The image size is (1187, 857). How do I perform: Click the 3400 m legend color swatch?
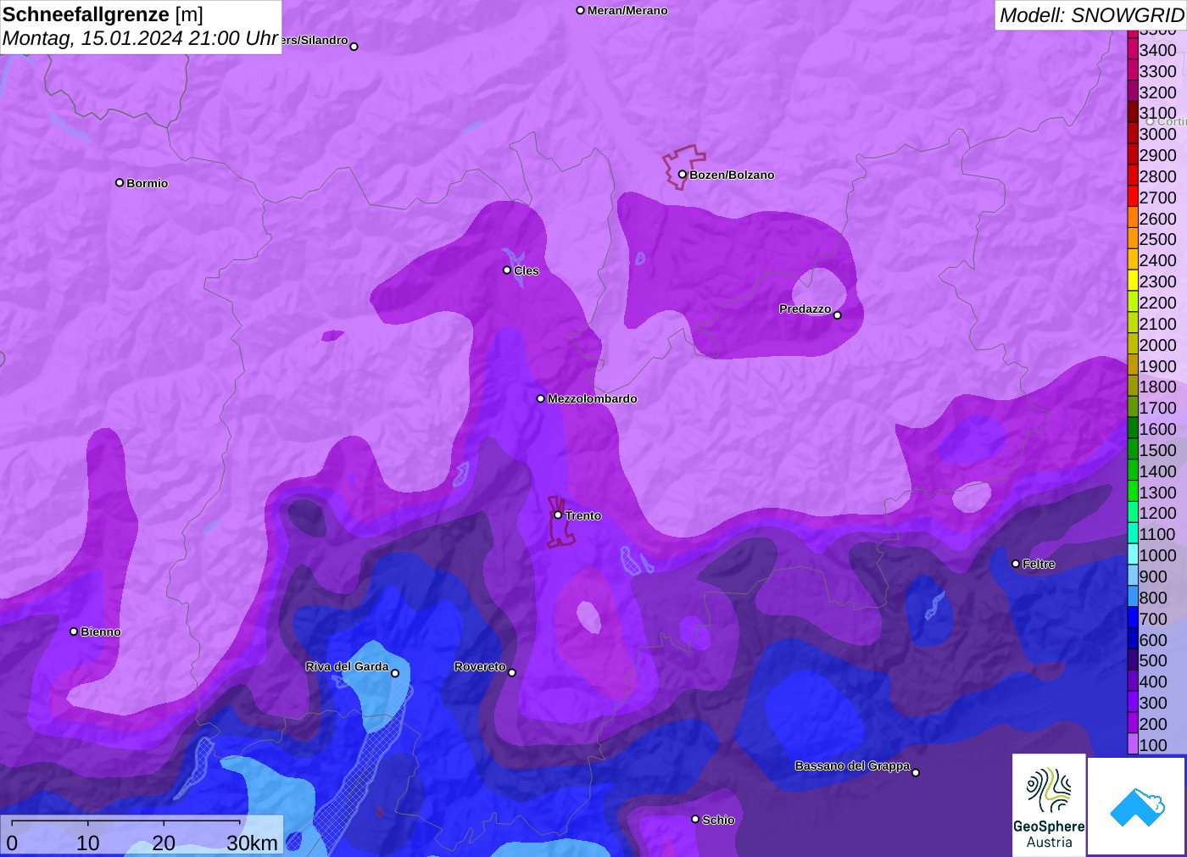click(1133, 49)
